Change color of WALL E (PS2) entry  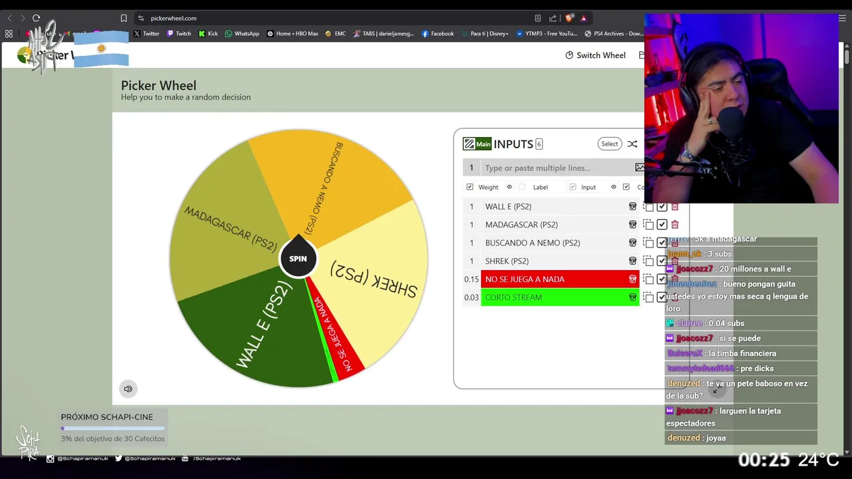click(632, 206)
